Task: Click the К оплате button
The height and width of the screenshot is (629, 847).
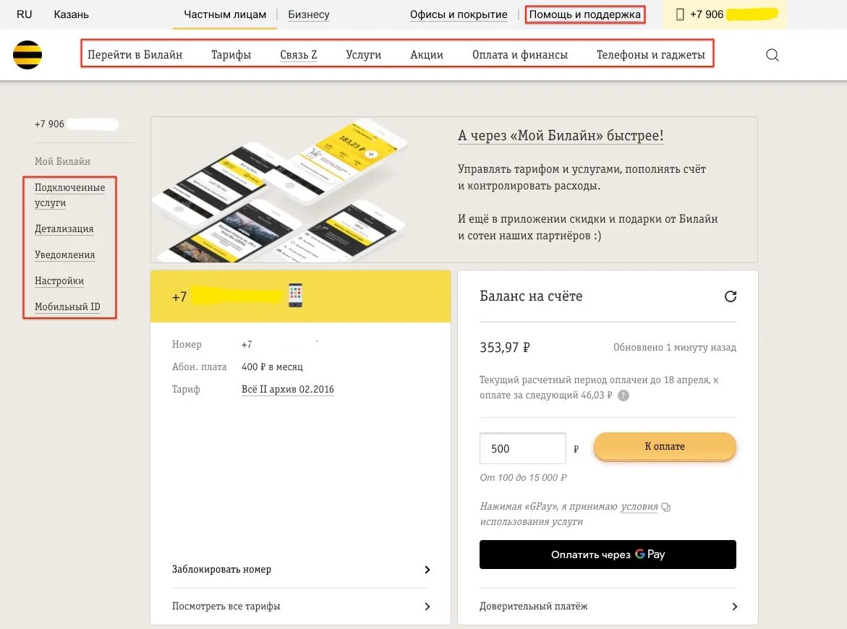Action: pos(665,447)
